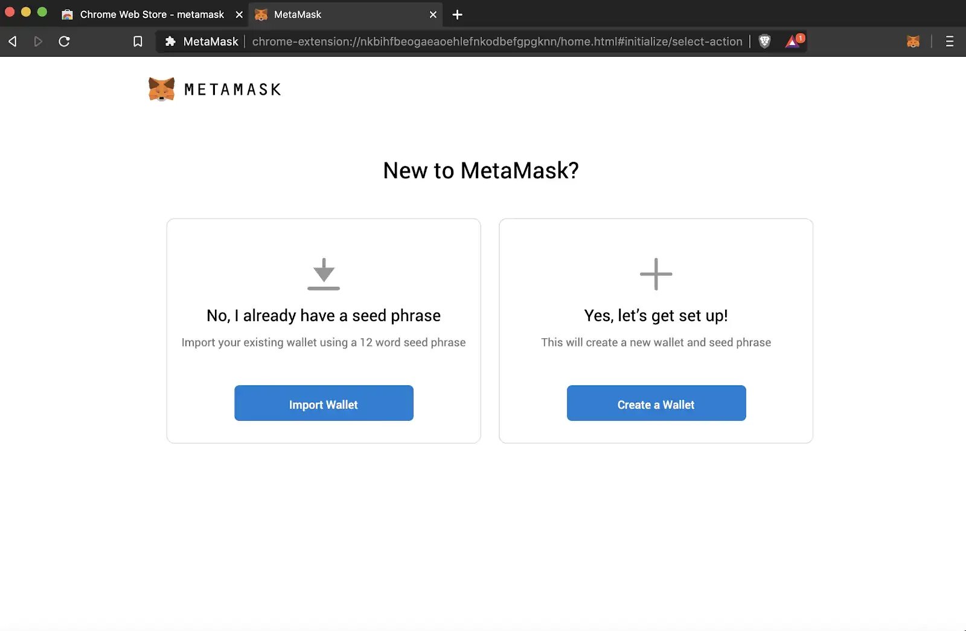
Task: Bookmark this page with the bookmark icon
Action: 138,41
